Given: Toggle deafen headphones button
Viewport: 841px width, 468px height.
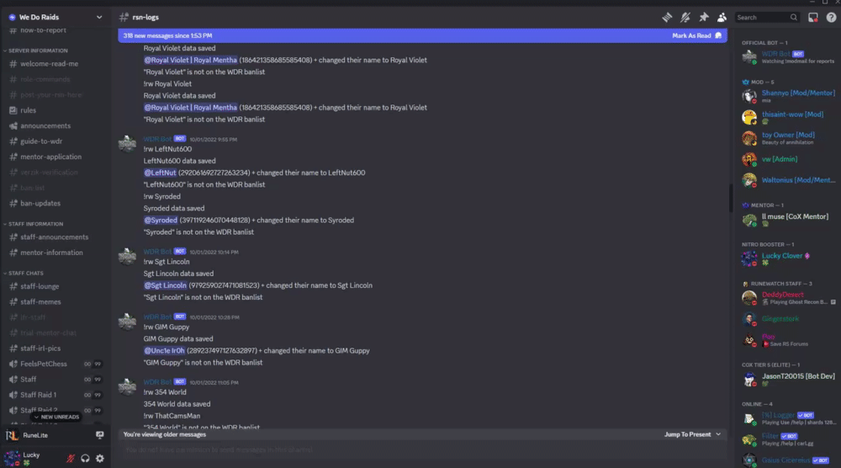Looking at the screenshot, I should (86, 458).
